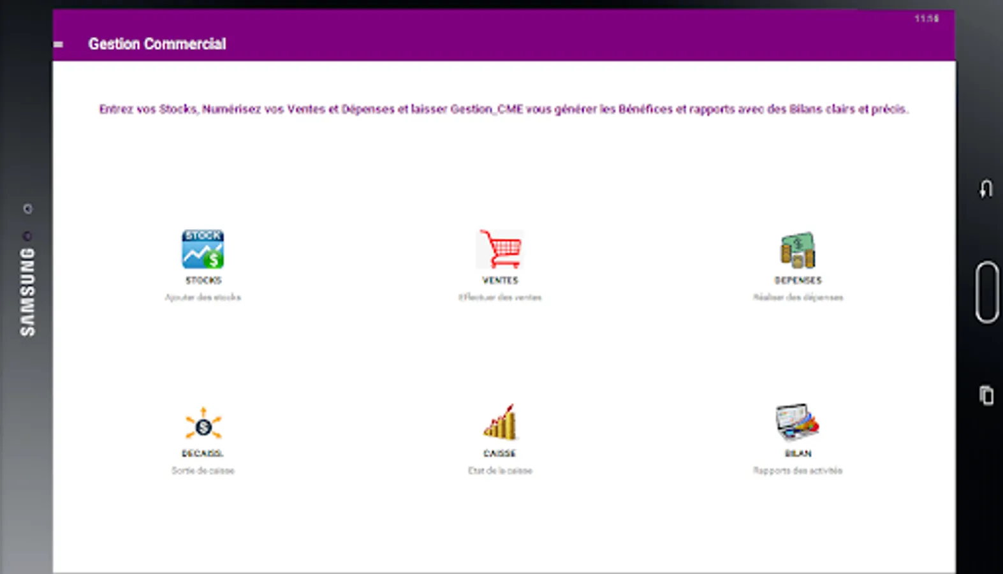Open the hamburger menu beside Gestion Commercial
Image resolution: width=1003 pixels, height=574 pixels.
(x=59, y=44)
